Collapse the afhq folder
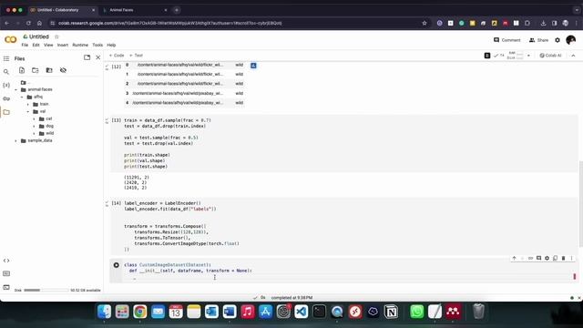Image resolution: width=583 pixels, height=328 pixels. pyautogui.click(x=22, y=97)
